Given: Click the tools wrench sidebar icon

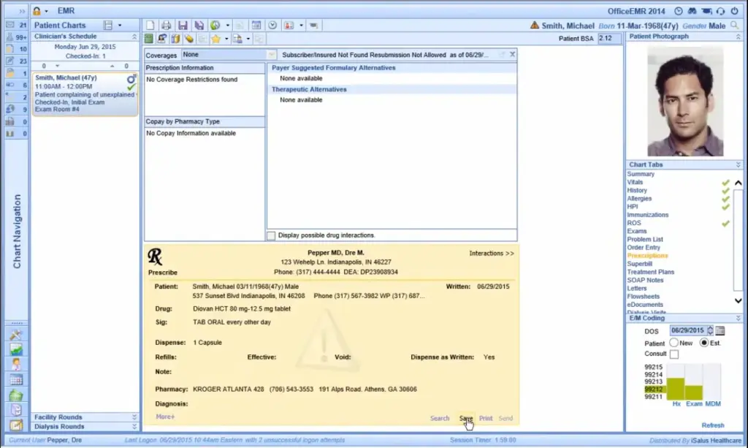Looking at the screenshot, I should click(16, 335).
